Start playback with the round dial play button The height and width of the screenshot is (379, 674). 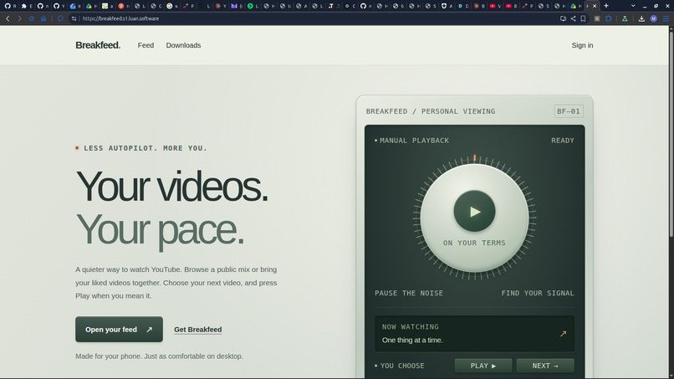pyautogui.click(x=474, y=211)
